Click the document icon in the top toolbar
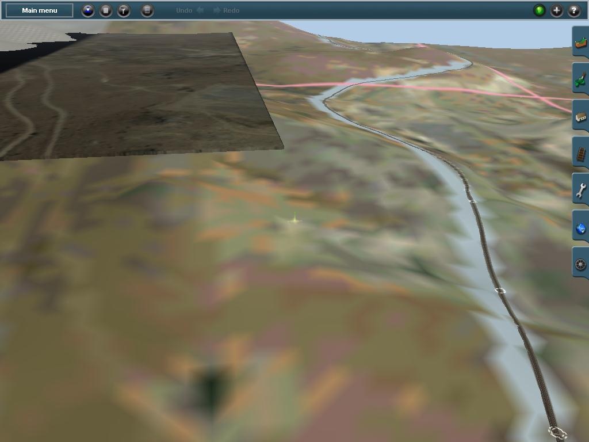Image resolution: width=589 pixels, height=442 pixels. click(x=106, y=10)
